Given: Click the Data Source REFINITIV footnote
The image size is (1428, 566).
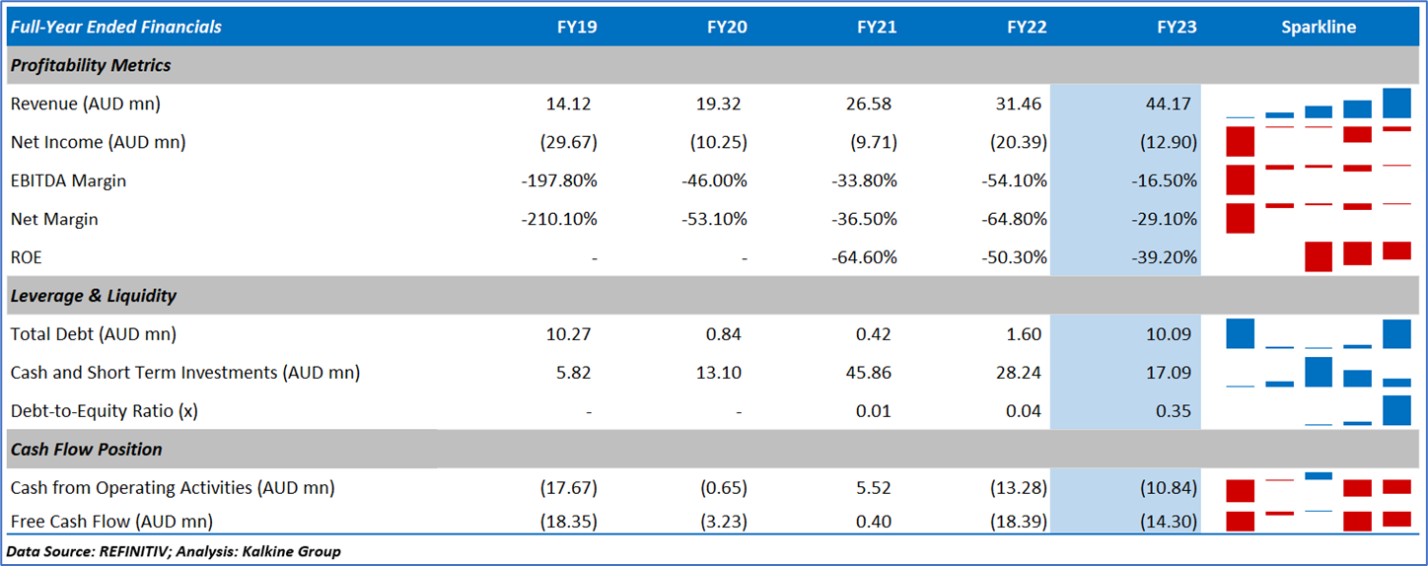Looking at the screenshot, I should coord(176,551).
